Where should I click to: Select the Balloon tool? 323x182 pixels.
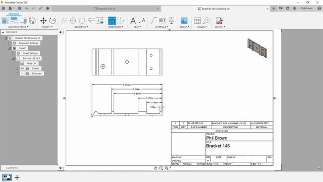[x=206, y=21]
